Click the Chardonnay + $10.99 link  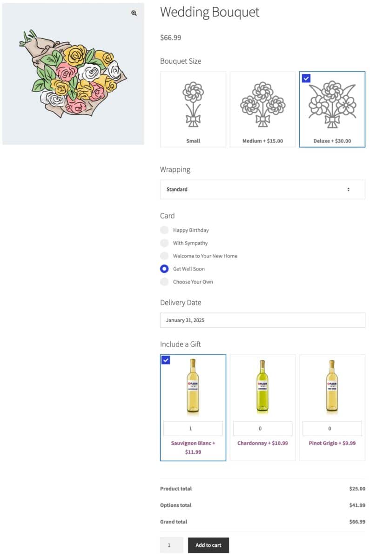pos(262,443)
